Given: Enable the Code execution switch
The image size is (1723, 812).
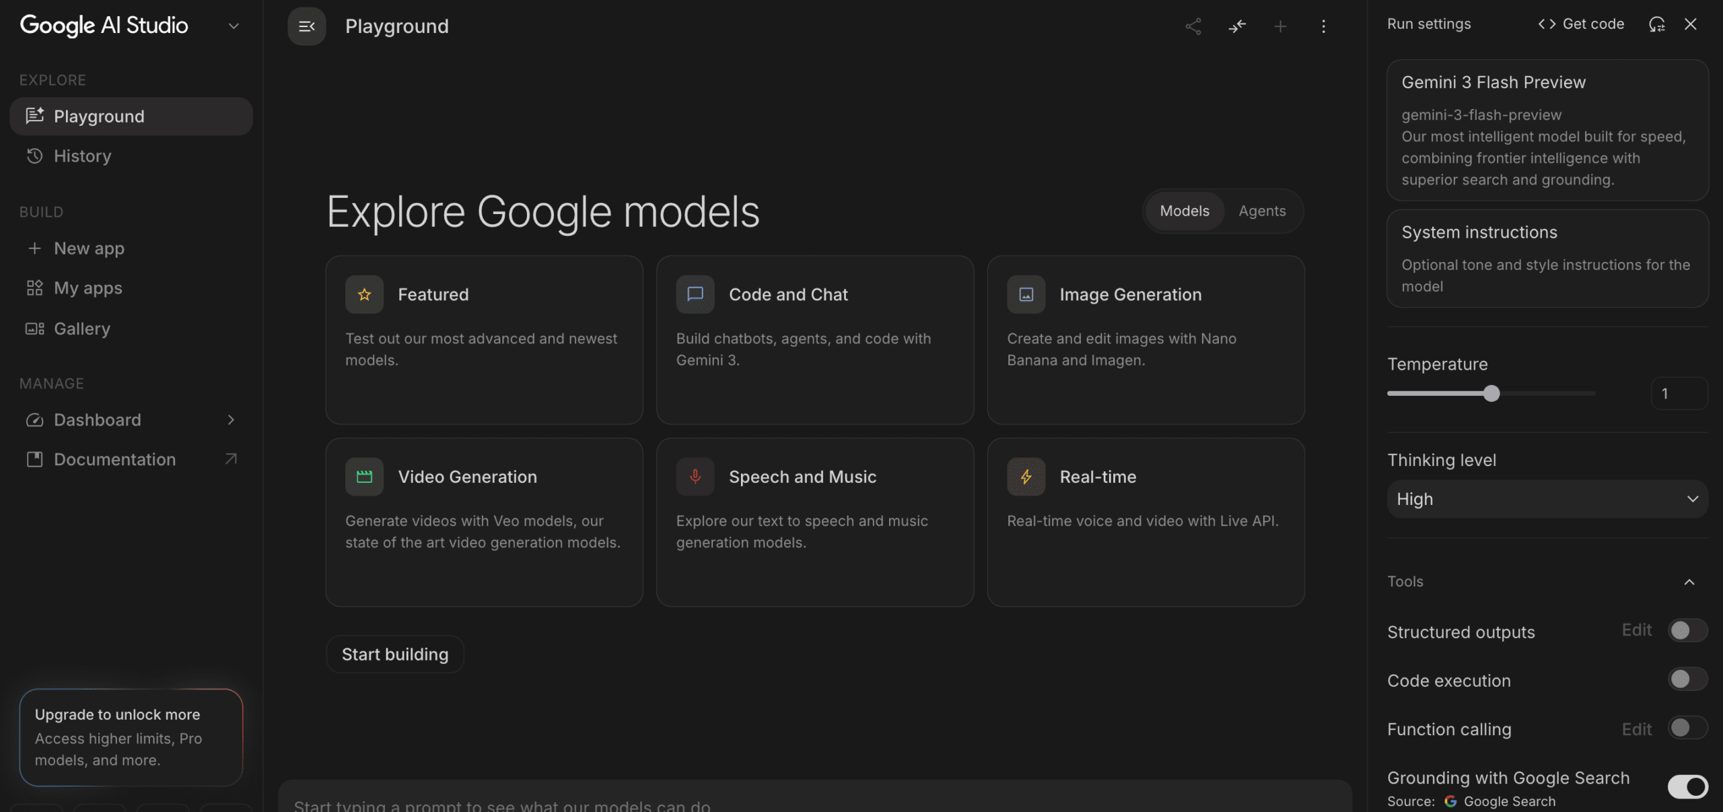Looking at the screenshot, I should pos(1687,679).
